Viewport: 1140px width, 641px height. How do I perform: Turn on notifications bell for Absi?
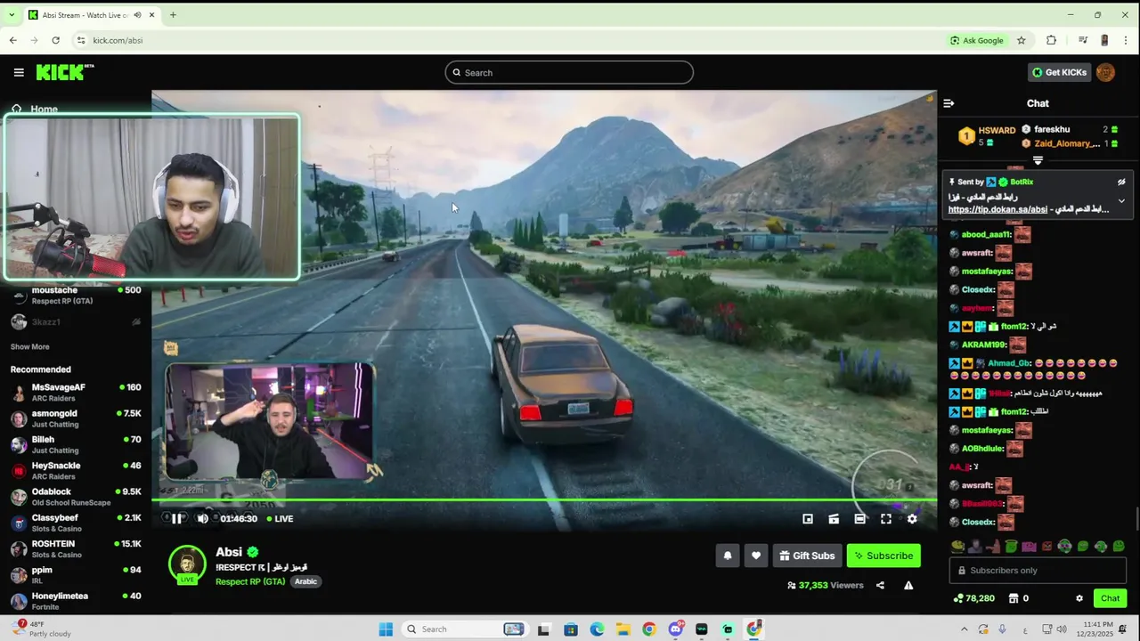click(728, 556)
